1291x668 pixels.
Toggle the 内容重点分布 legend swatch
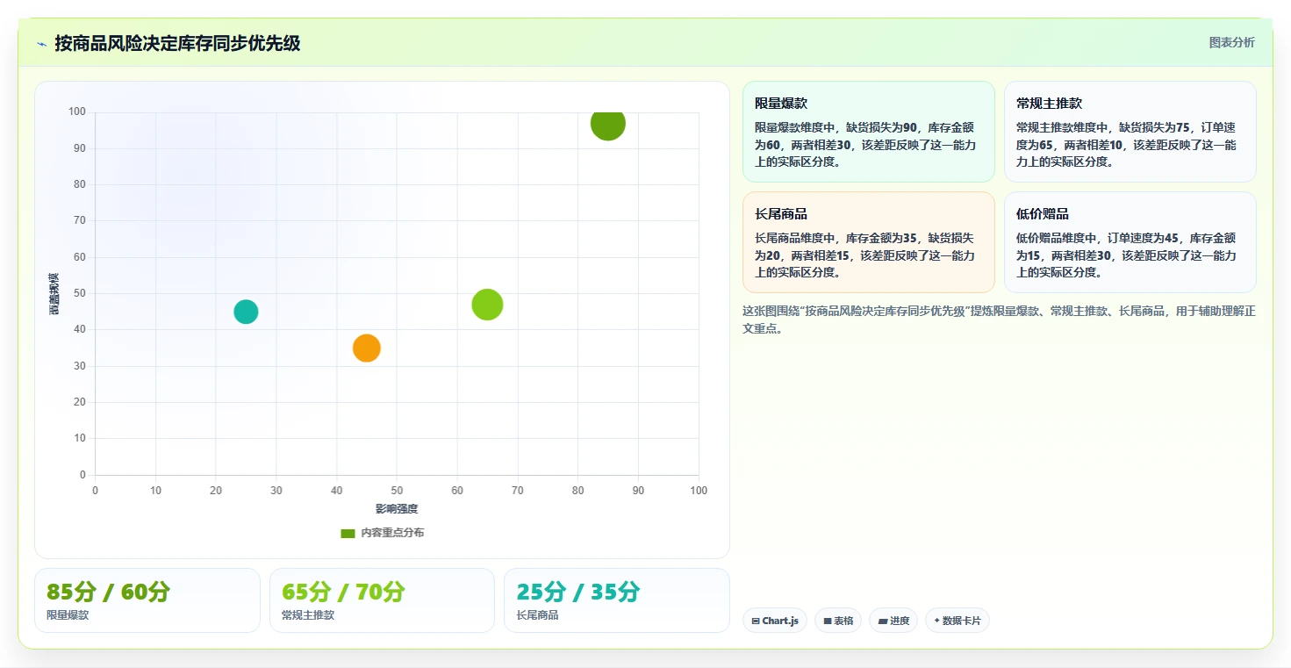[x=348, y=533]
